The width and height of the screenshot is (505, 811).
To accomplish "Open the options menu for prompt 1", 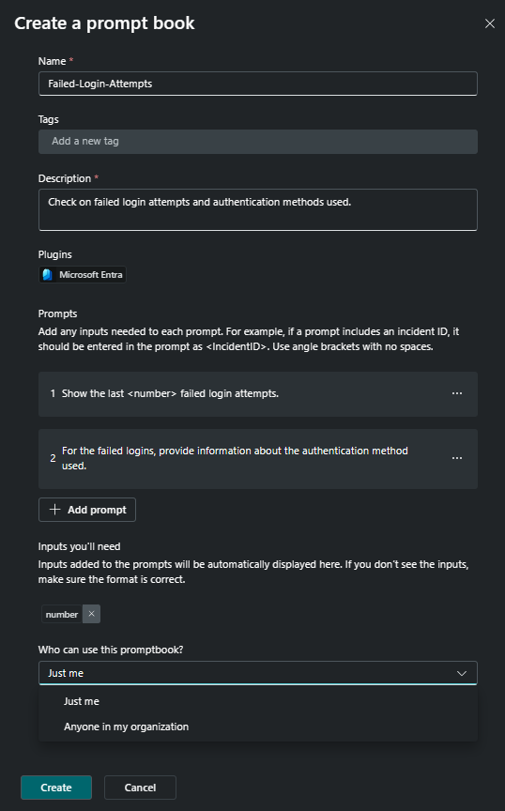I will tap(457, 393).
